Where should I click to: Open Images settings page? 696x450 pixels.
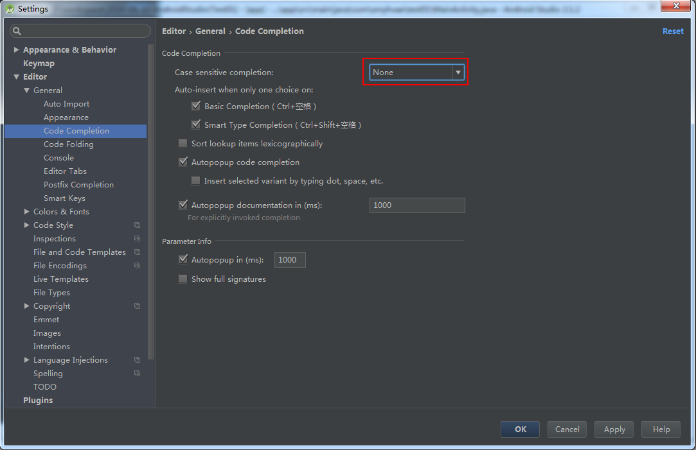[47, 333]
